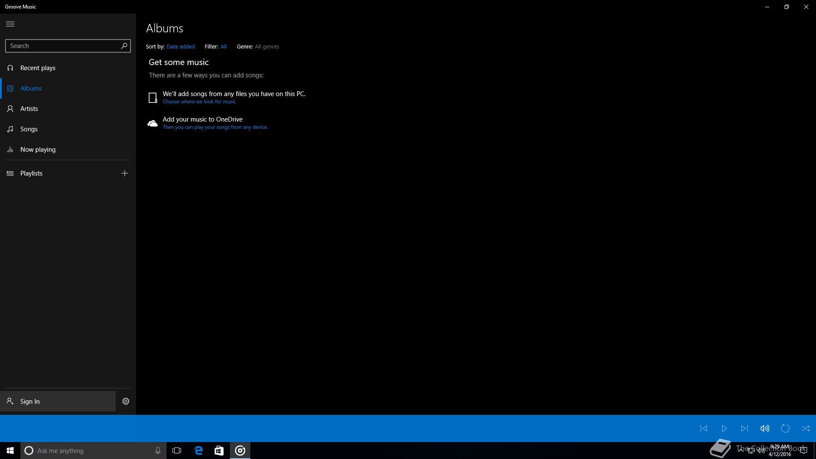Click Groove Music taskbar icon

(x=240, y=450)
